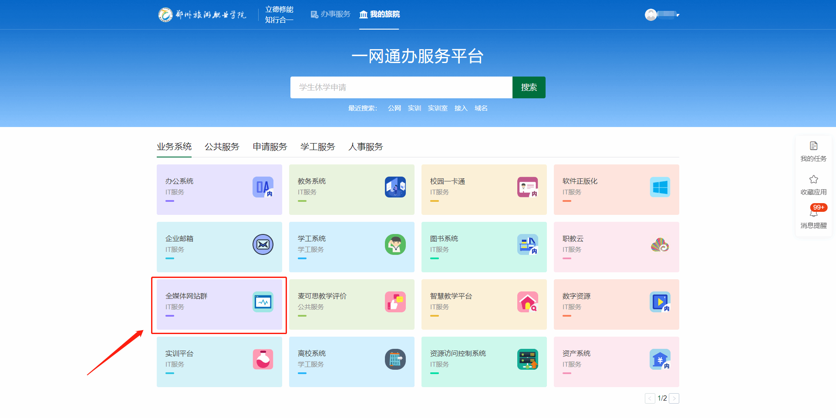The height and width of the screenshot is (418, 836).
Task: Click the 职教云 colorful cloud icon
Action: click(660, 244)
